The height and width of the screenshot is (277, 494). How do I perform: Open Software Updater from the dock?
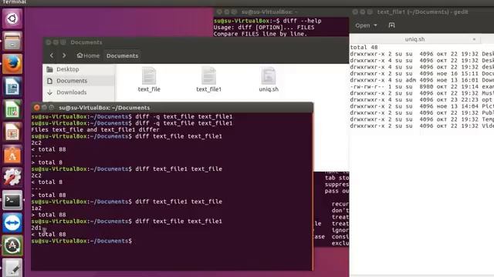pyautogui.click(x=12, y=245)
